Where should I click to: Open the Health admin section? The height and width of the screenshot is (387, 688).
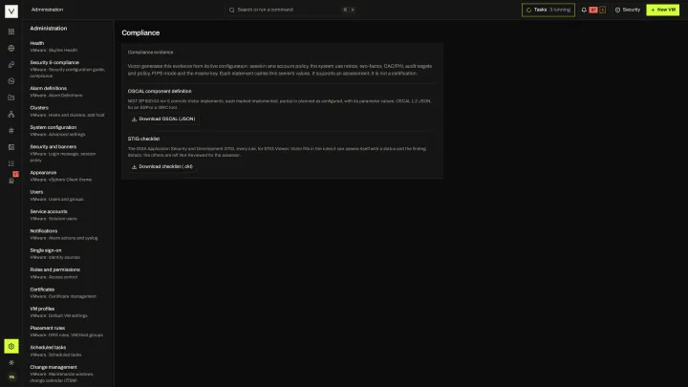(68, 47)
